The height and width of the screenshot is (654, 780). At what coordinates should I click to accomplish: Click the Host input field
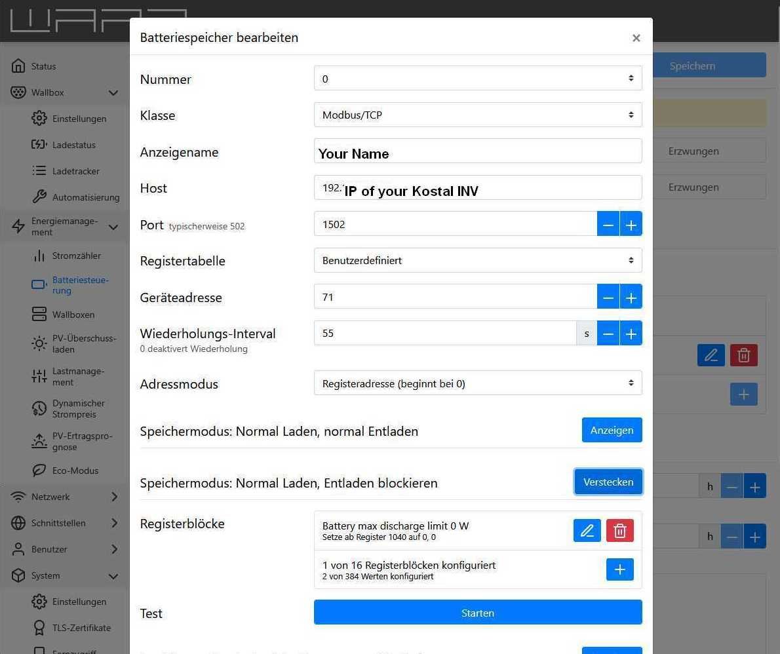(477, 188)
